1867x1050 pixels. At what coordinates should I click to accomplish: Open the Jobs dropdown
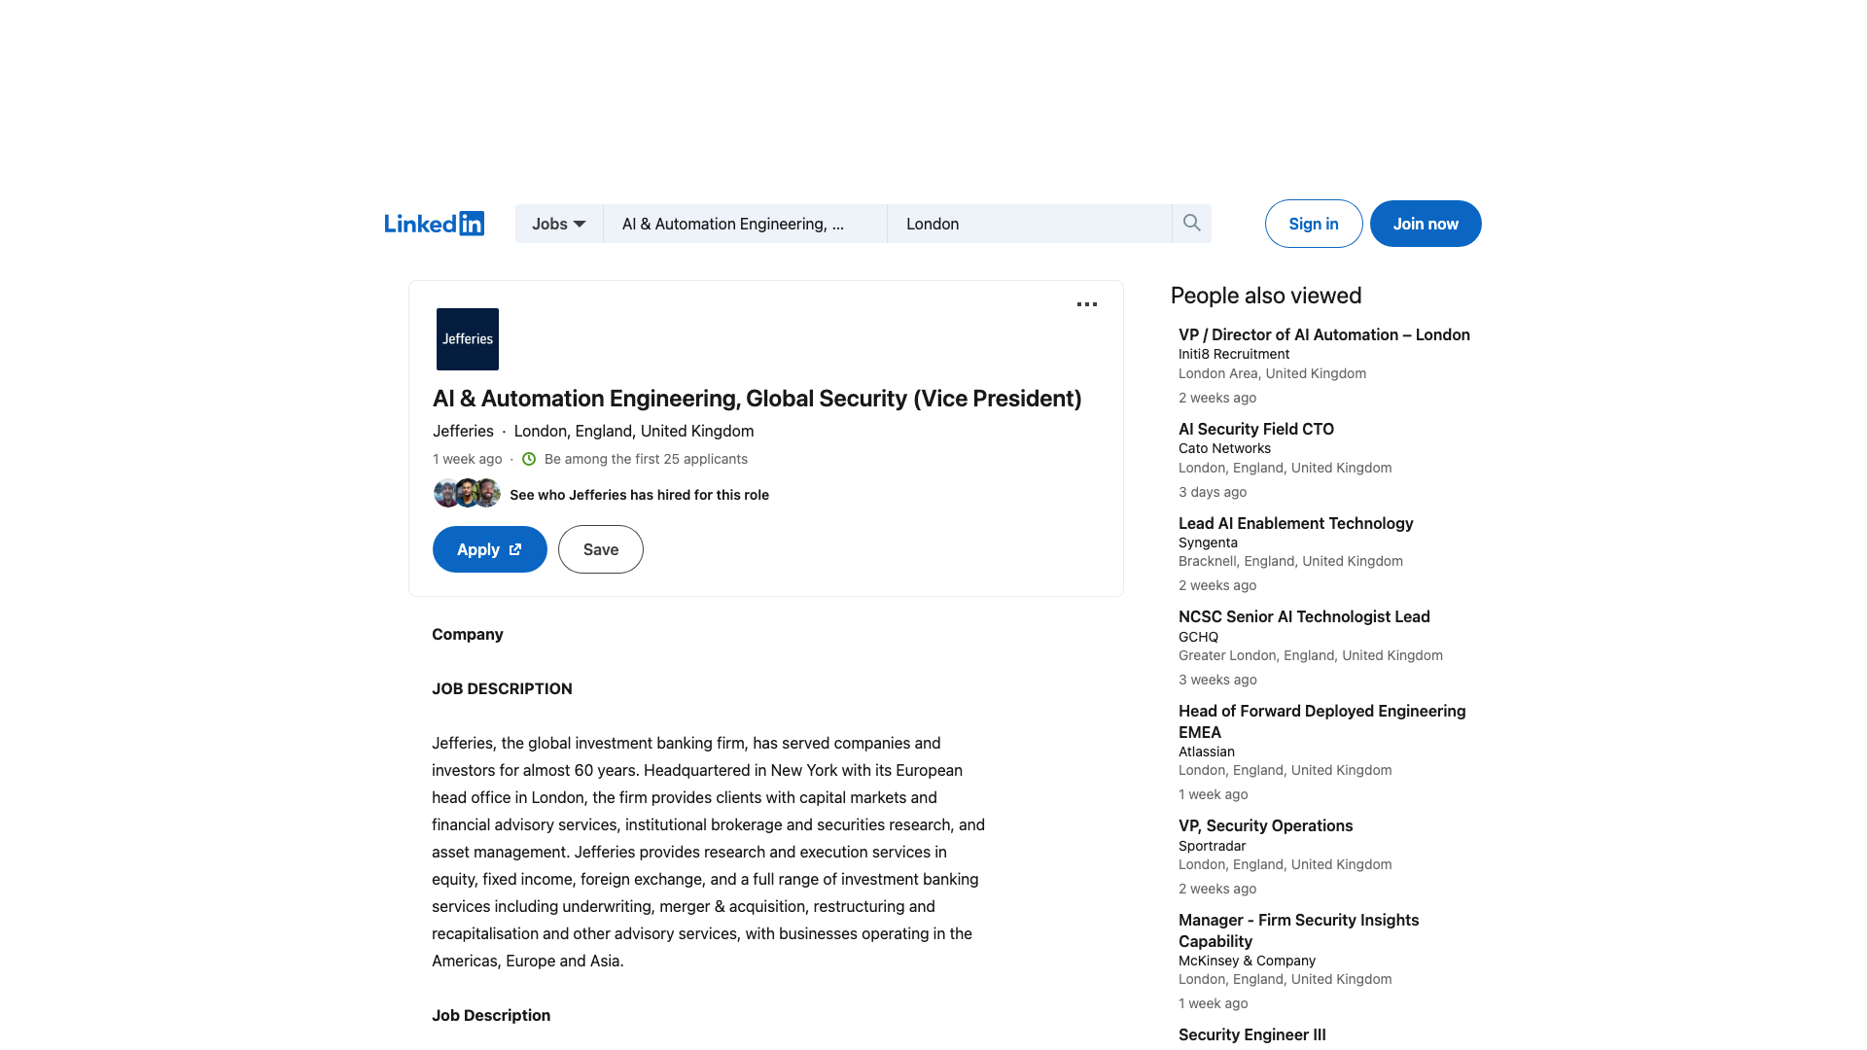559,224
